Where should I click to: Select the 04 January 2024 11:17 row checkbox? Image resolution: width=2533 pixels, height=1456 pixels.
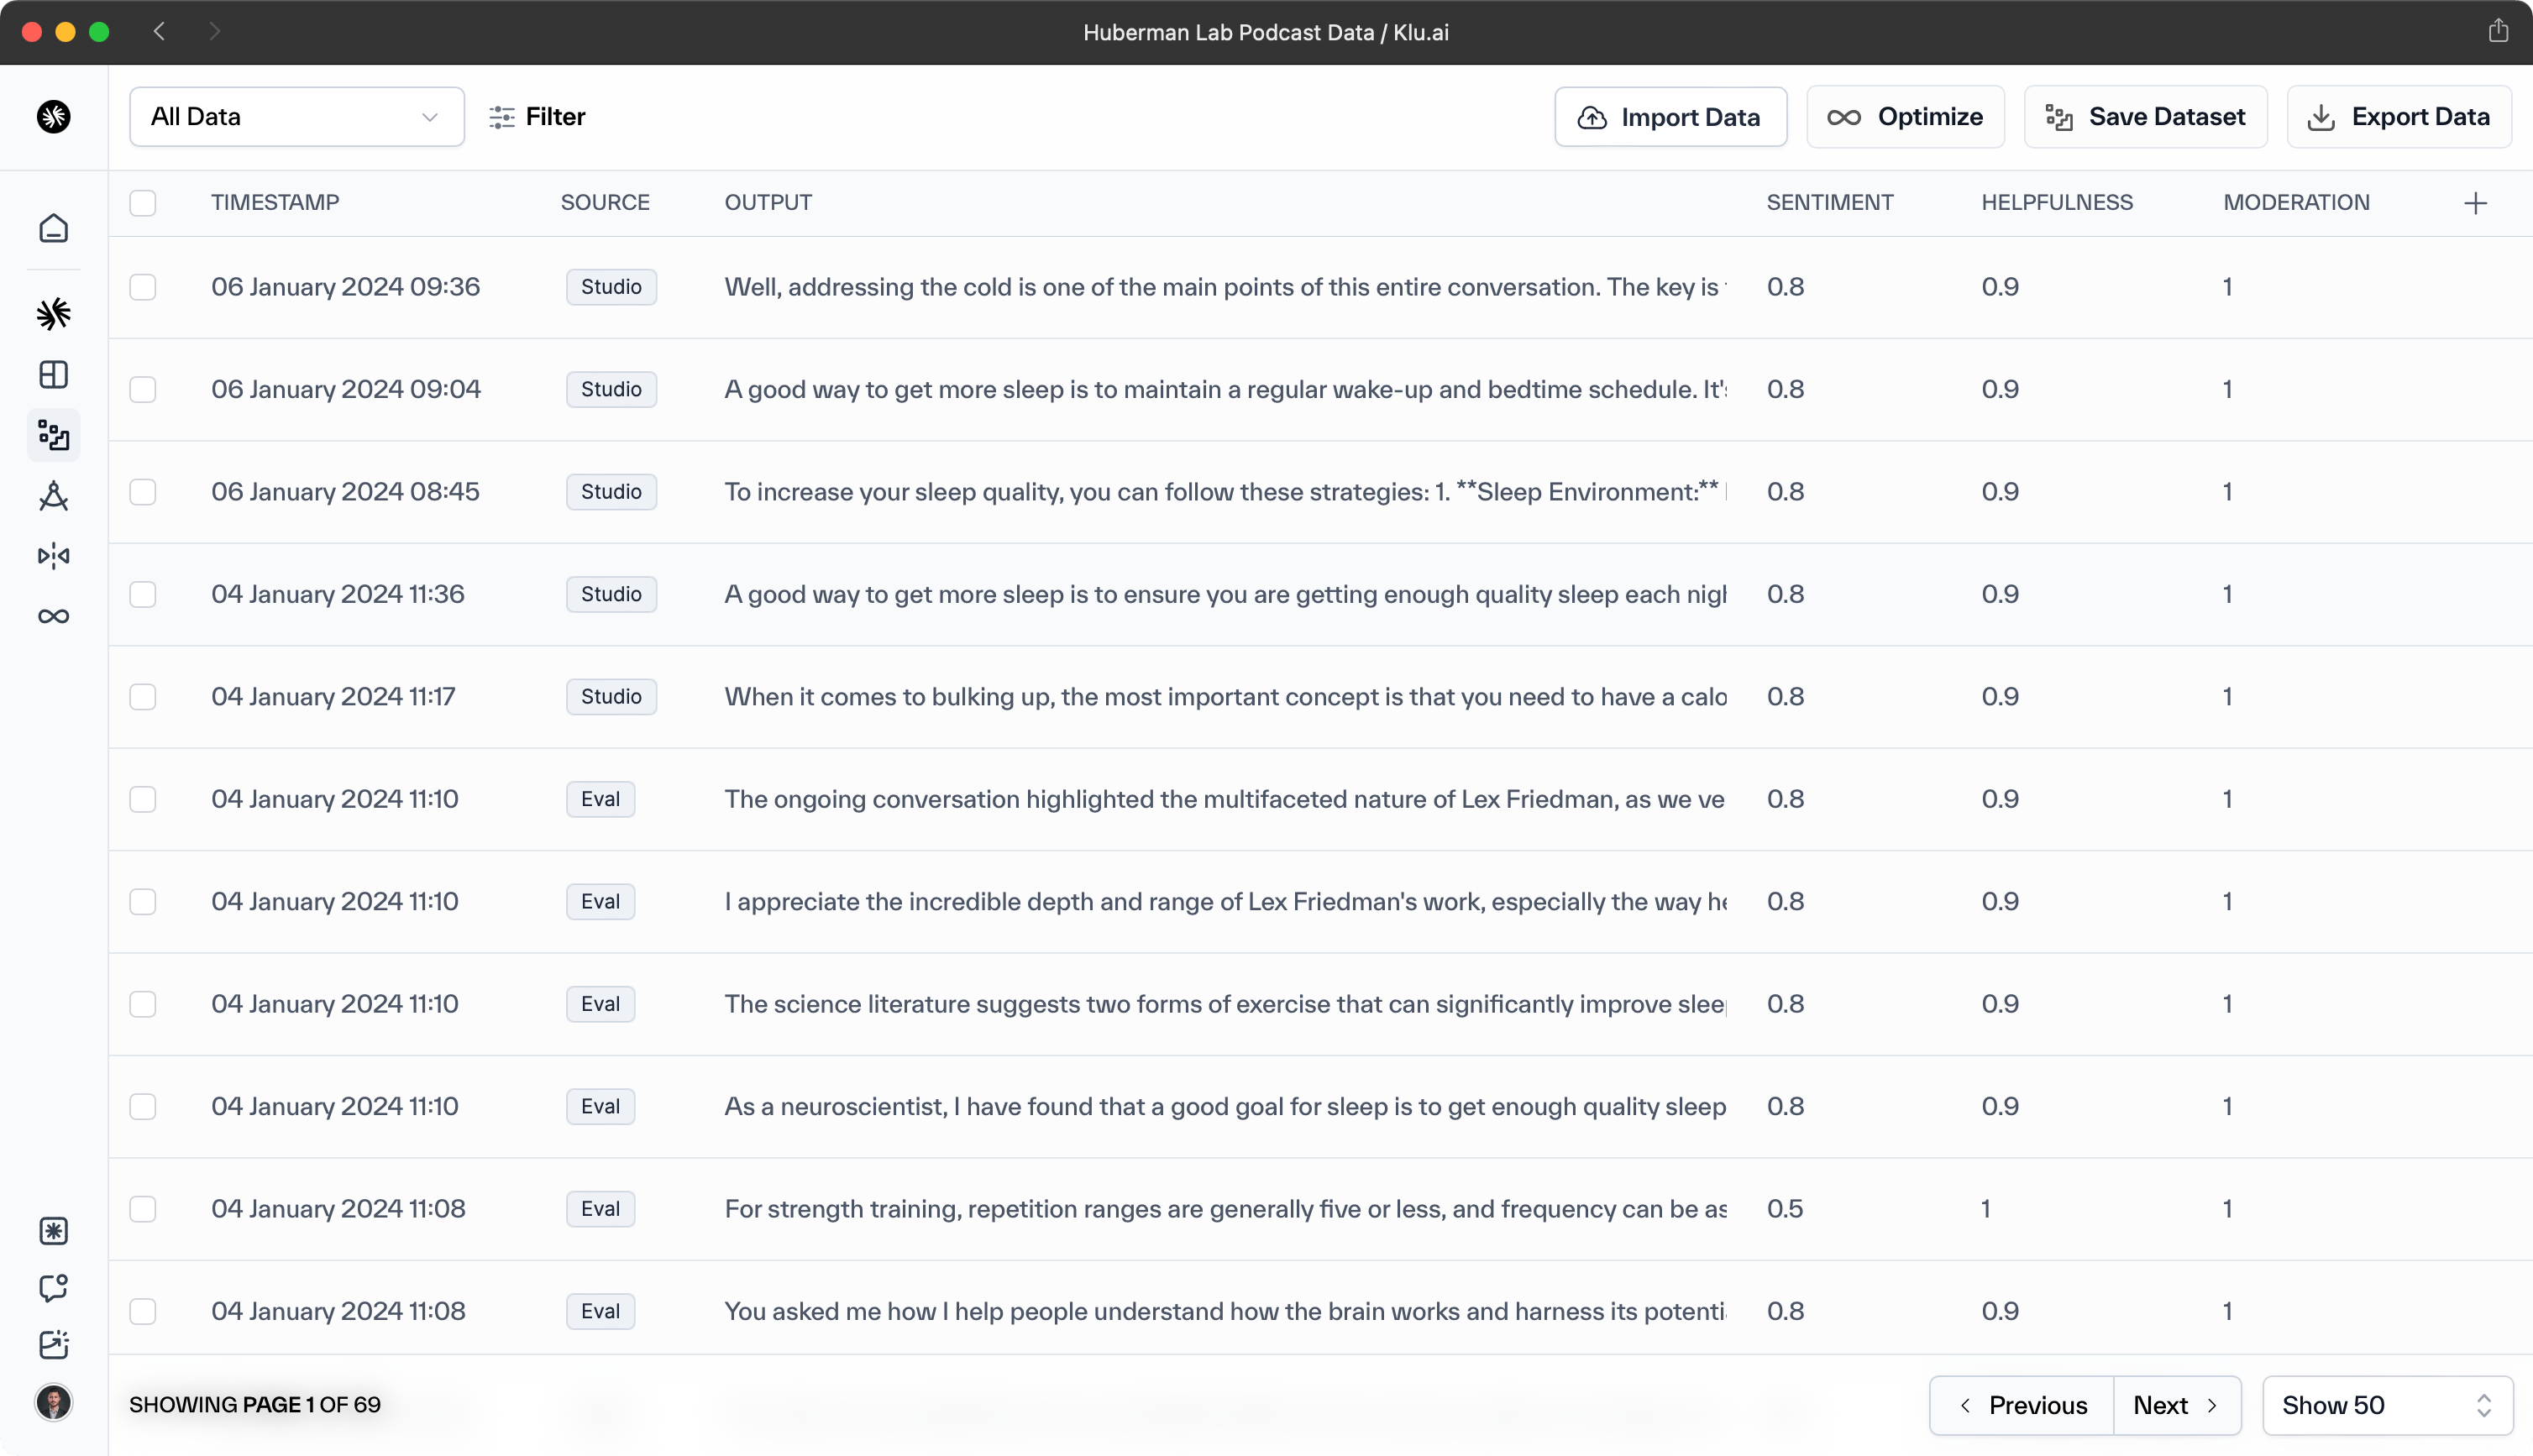tap(143, 697)
